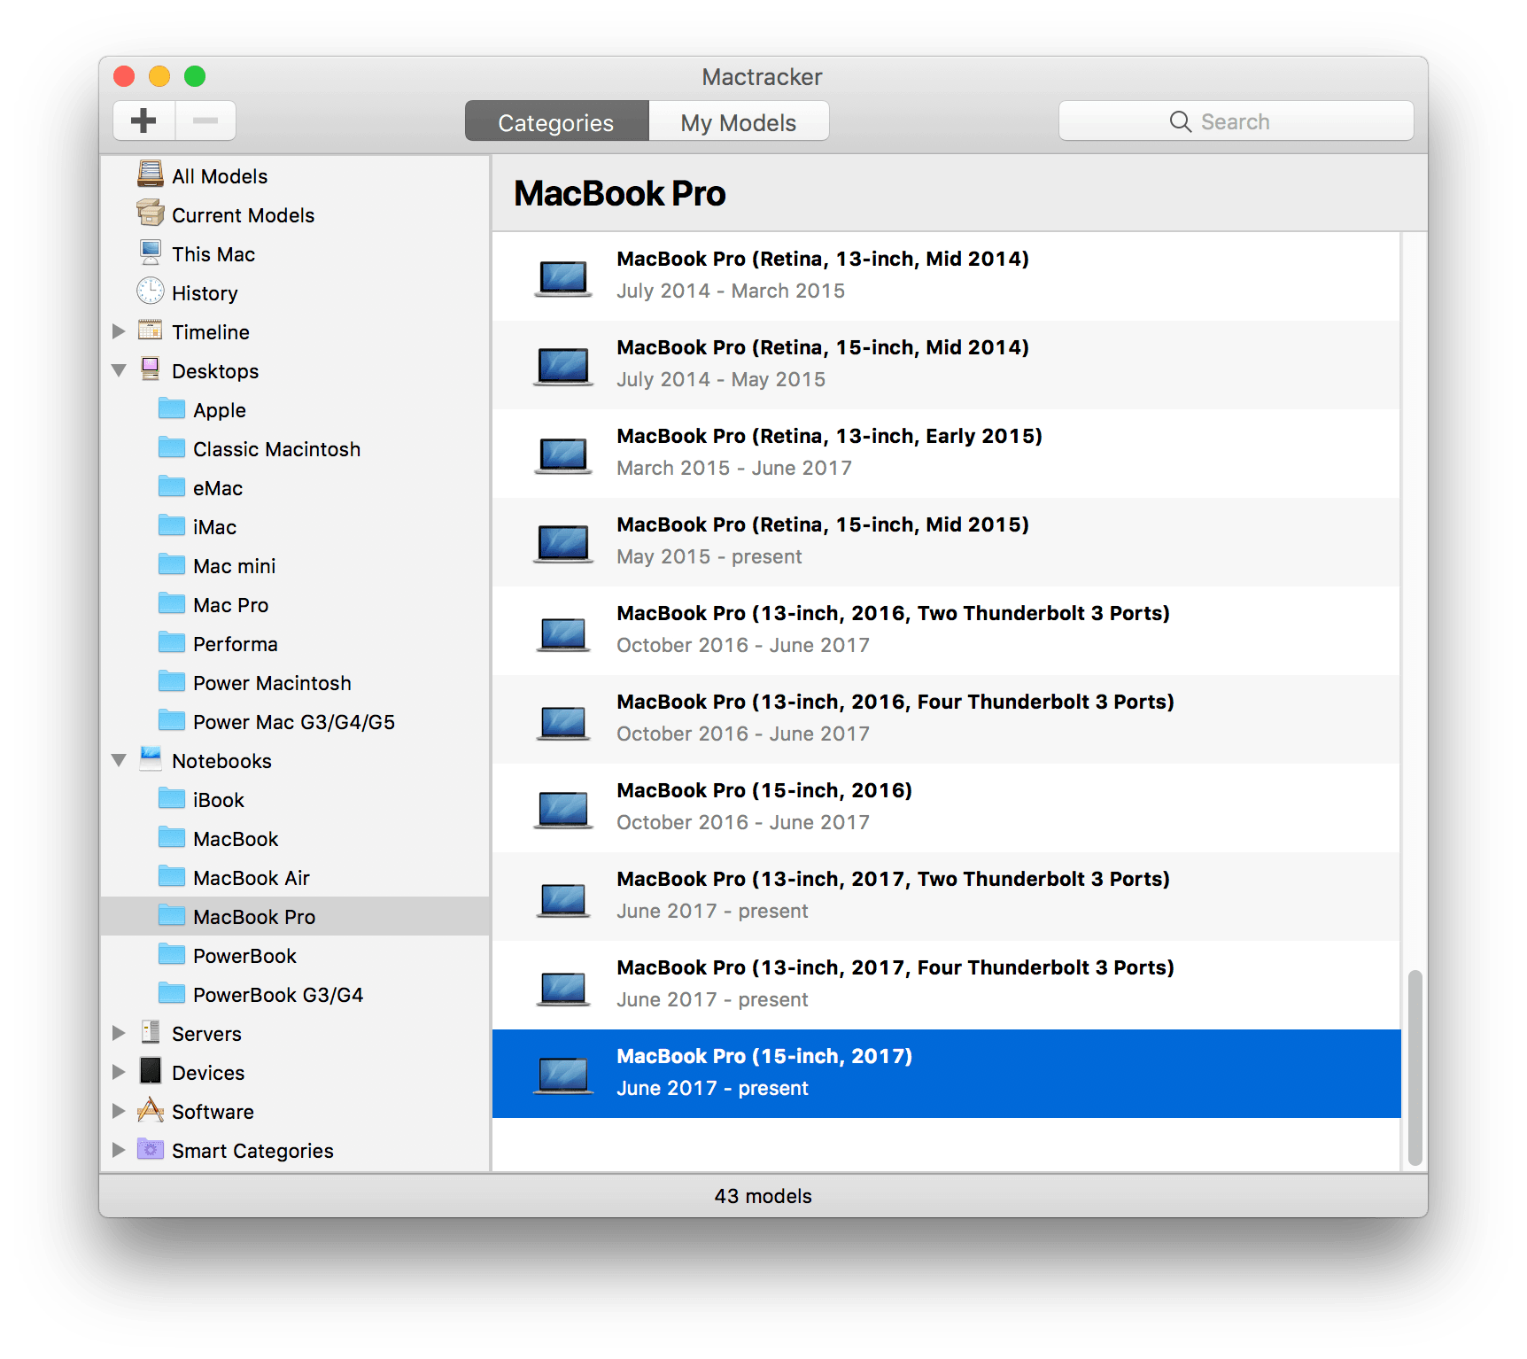Expand the Servers tree item

tap(120, 1033)
